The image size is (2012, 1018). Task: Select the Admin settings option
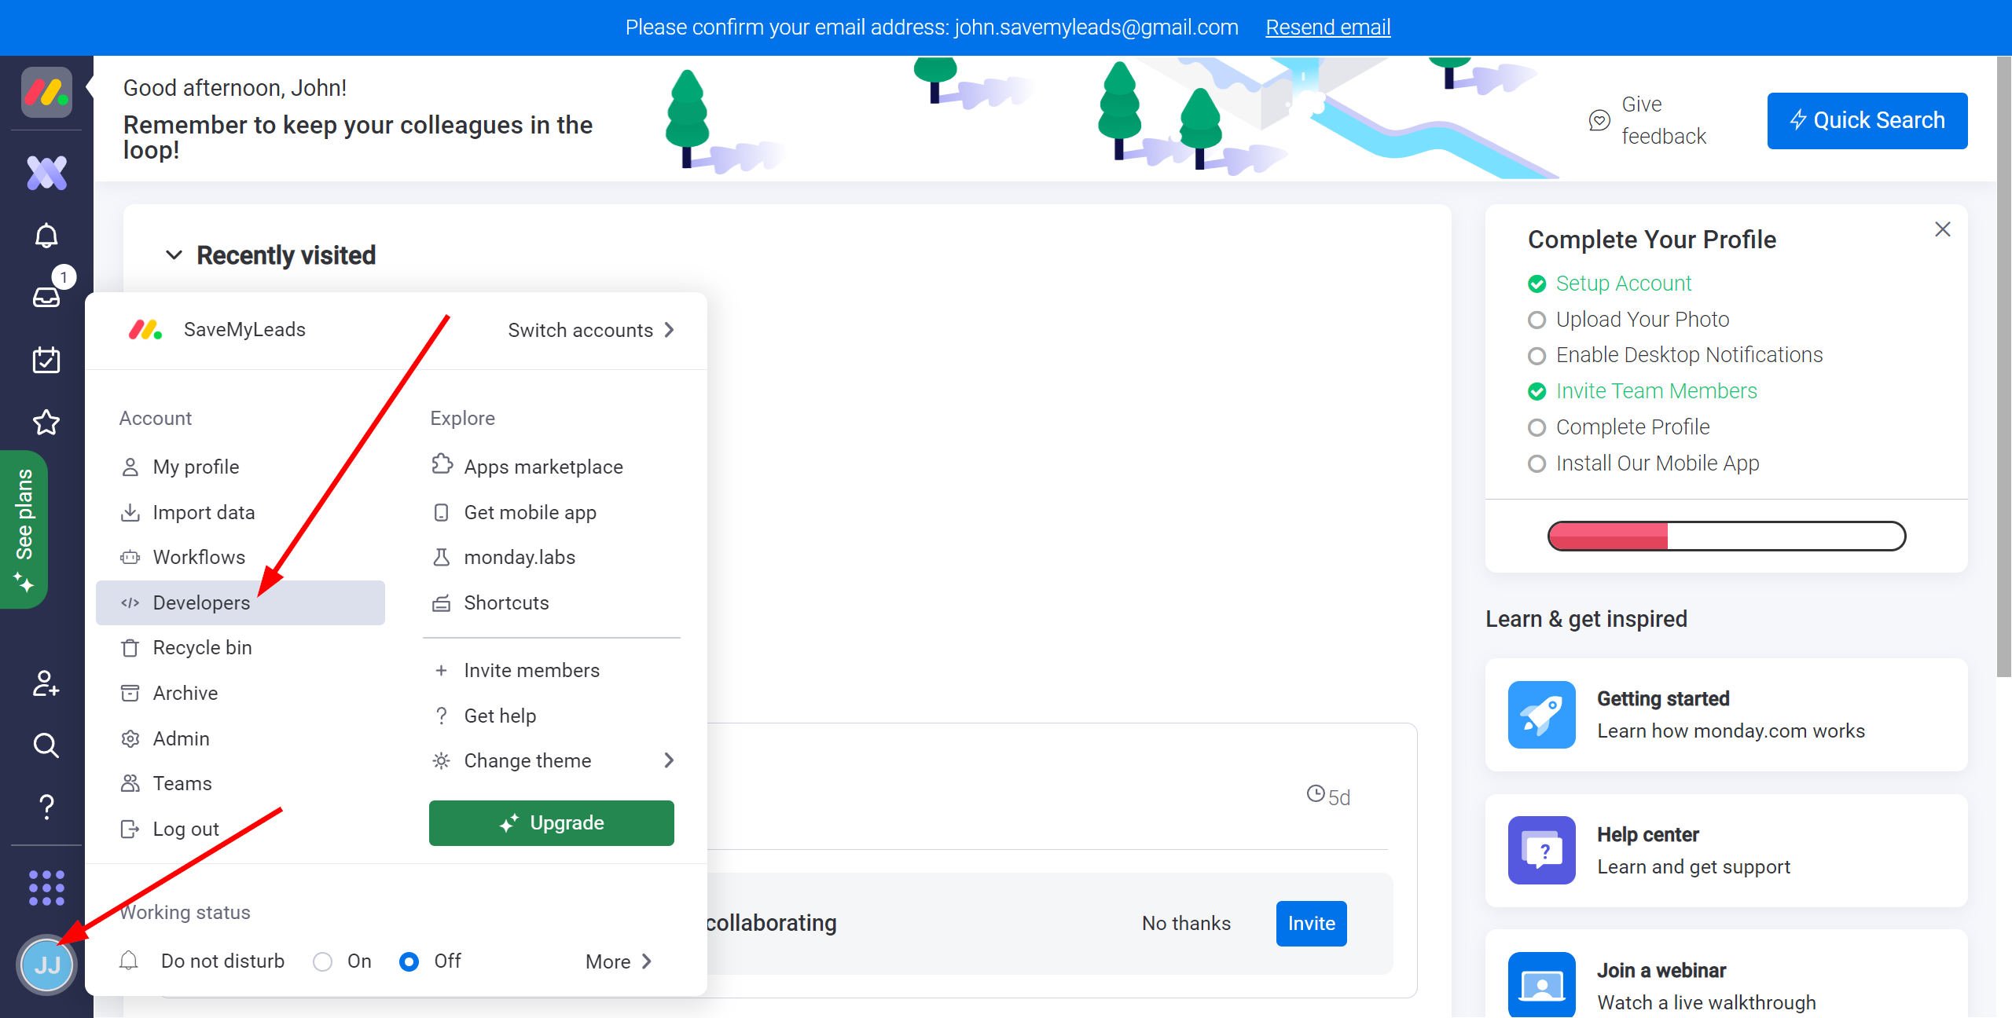[x=182, y=738]
